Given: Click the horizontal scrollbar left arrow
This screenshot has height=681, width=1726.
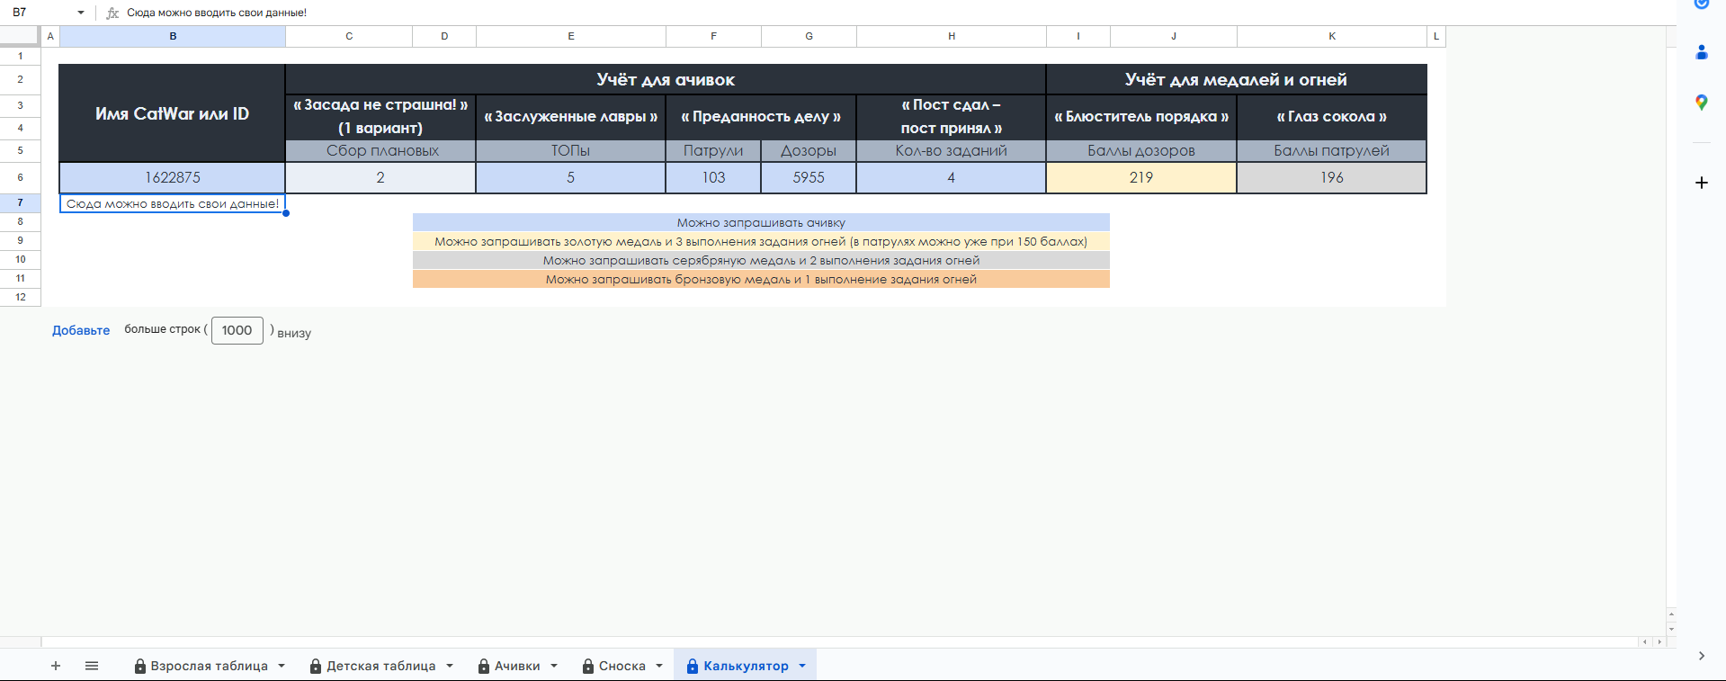Looking at the screenshot, I should pyautogui.click(x=1645, y=641).
